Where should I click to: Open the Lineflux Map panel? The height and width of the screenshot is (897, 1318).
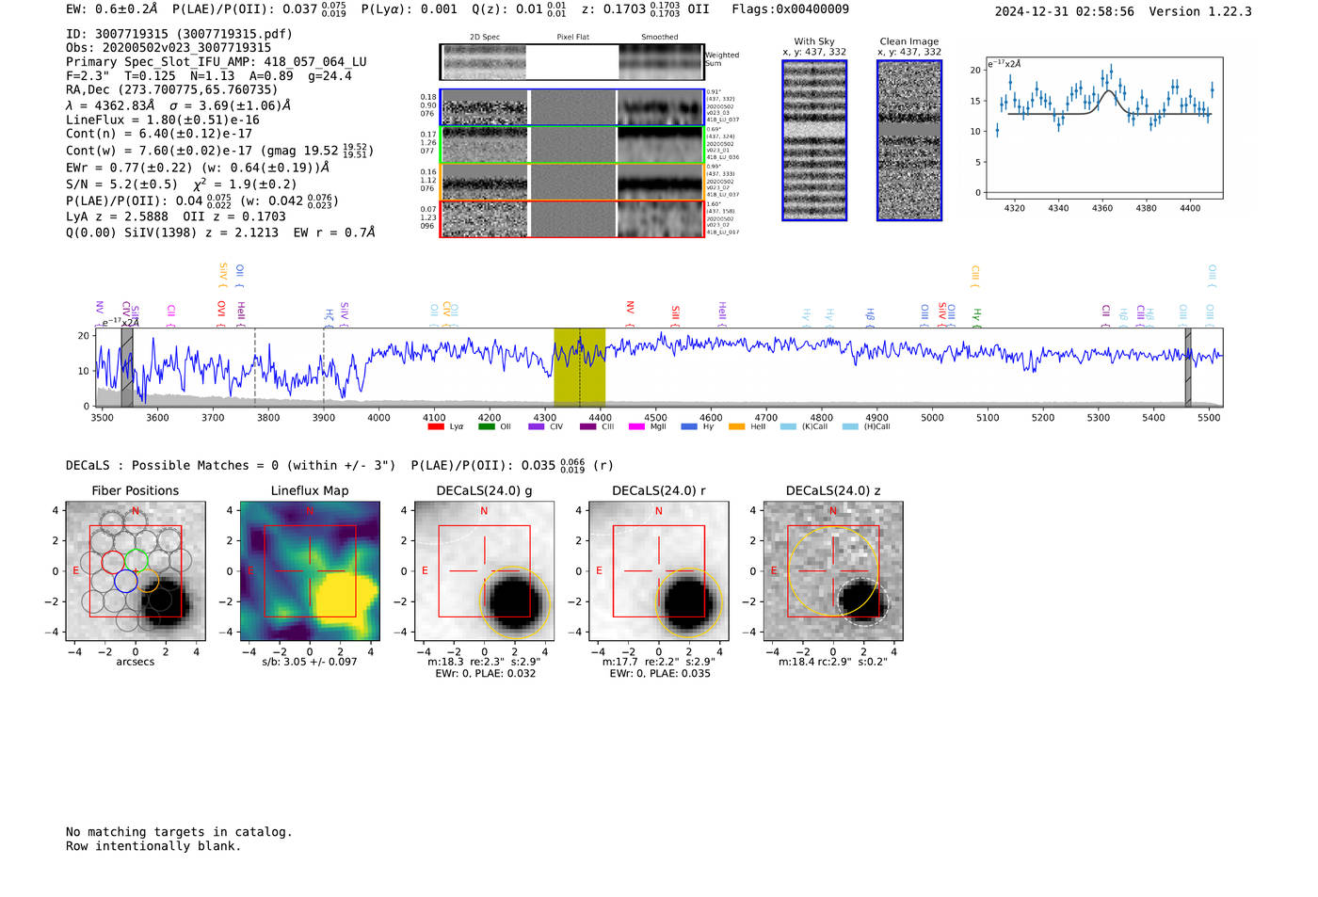click(x=310, y=570)
